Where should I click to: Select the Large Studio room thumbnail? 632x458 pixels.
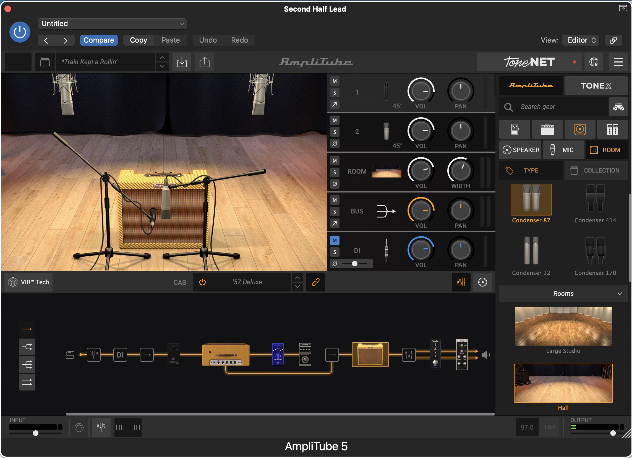(563, 326)
